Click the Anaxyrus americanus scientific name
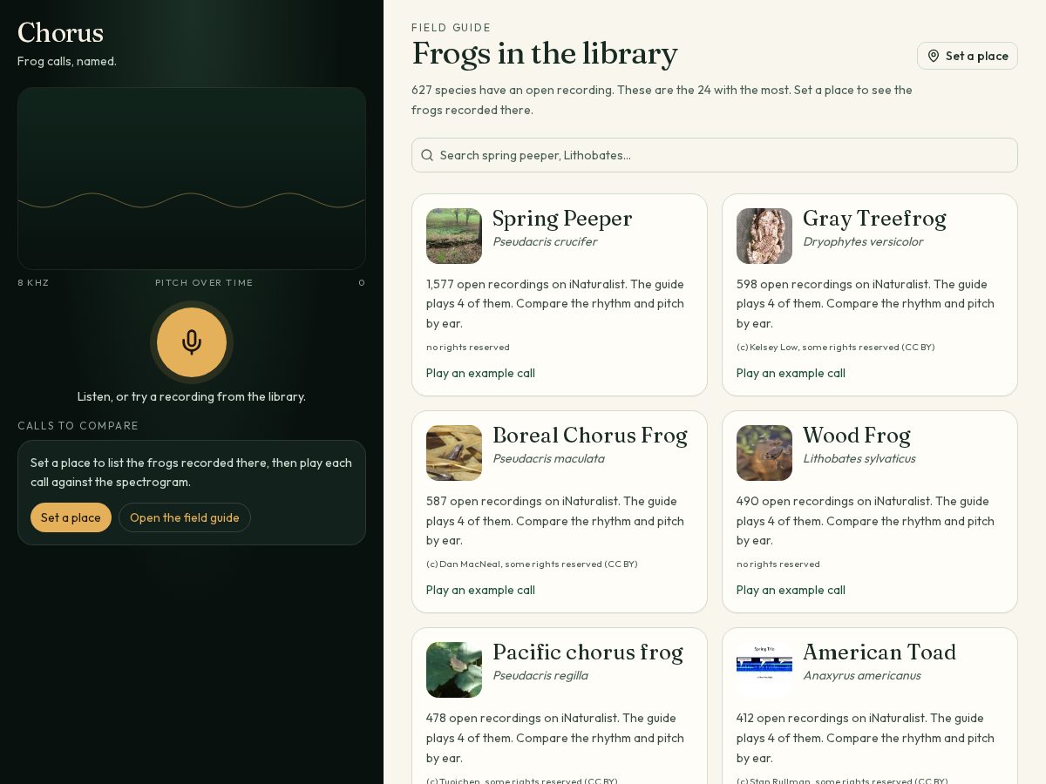 point(861,675)
